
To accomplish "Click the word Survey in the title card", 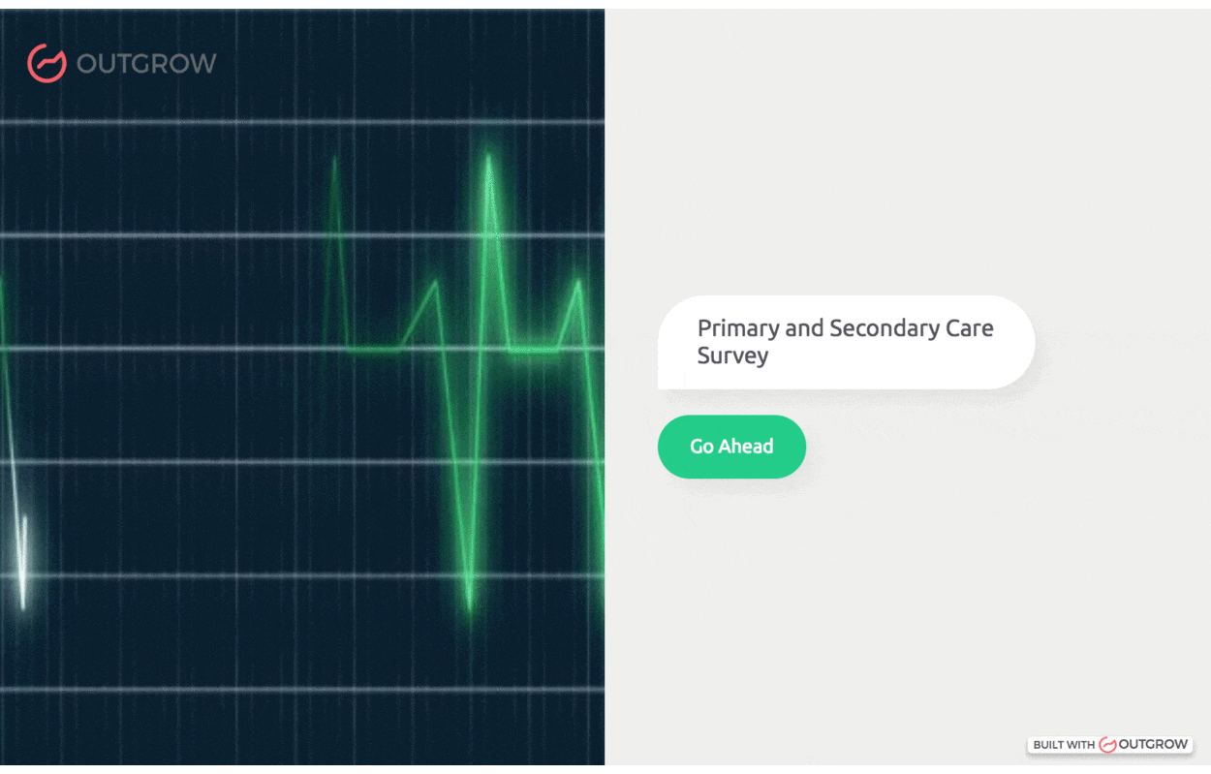I will [x=732, y=356].
